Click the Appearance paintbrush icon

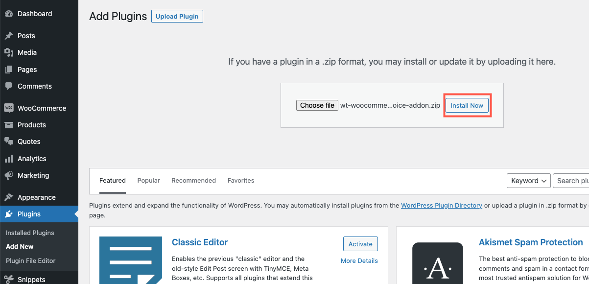click(9, 197)
